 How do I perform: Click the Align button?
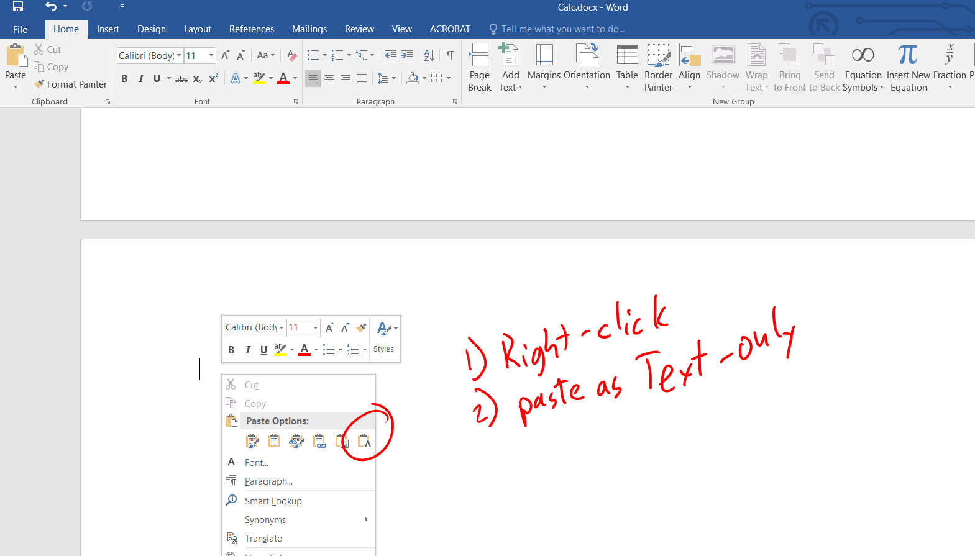coord(689,68)
